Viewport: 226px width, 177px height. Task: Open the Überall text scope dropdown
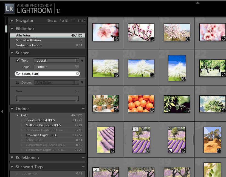[x=56, y=61]
